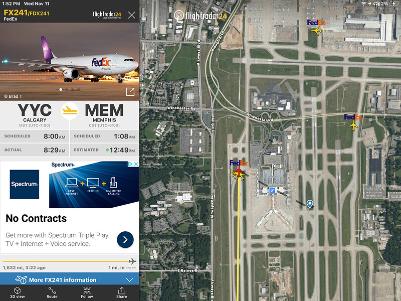Open the 3D view cube icon
This screenshot has height=301, width=401.
point(18,292)
